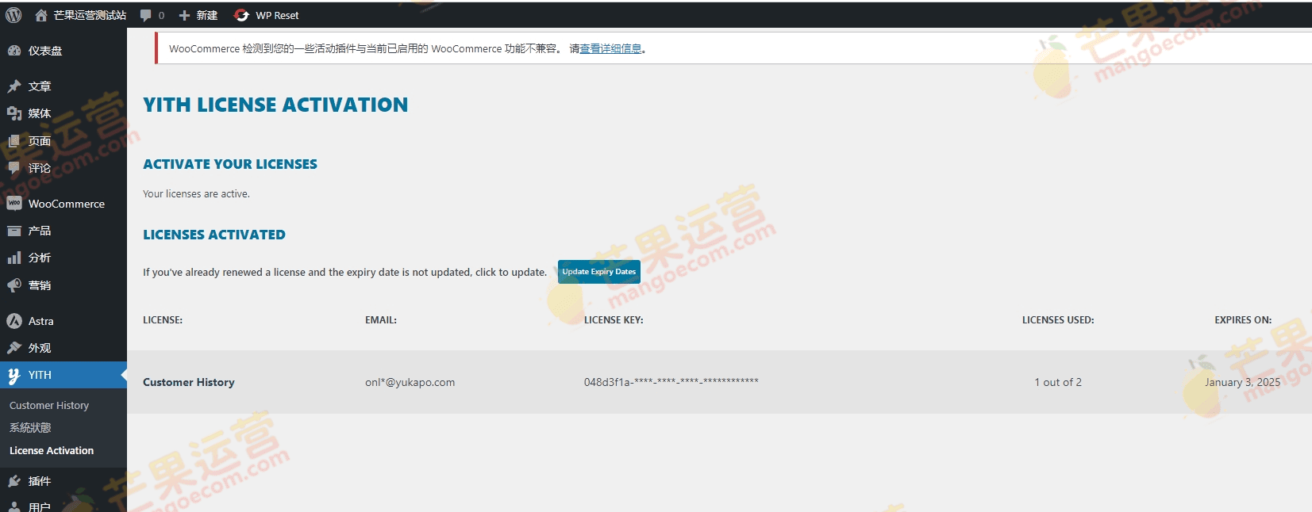Click '1 out of 2' licenses used
Viewport: 1312px width, 512px height.
(1058, 382)
